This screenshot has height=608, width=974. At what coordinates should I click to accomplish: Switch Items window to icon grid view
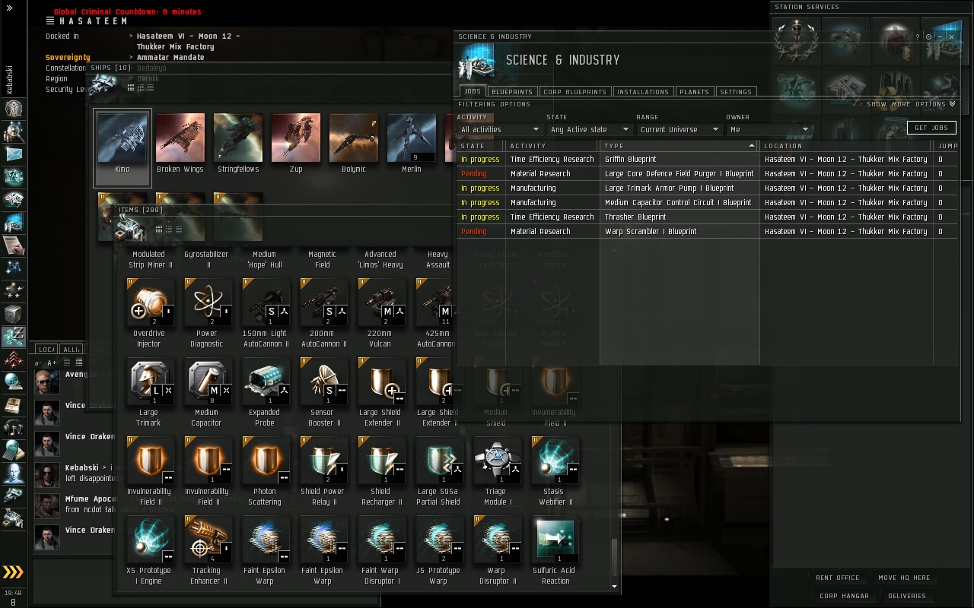coord(159,230)
